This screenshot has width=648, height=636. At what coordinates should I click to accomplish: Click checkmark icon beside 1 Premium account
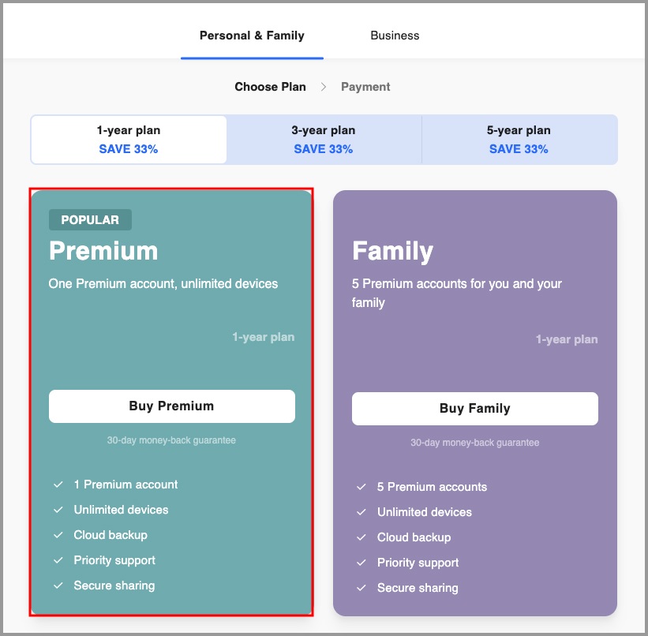tap(58, 484)
